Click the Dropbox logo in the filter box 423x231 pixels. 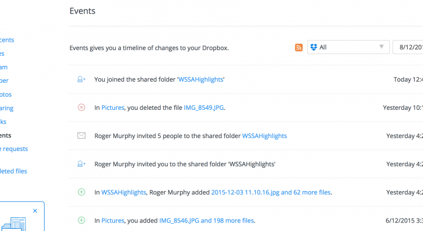pos(314,47)
